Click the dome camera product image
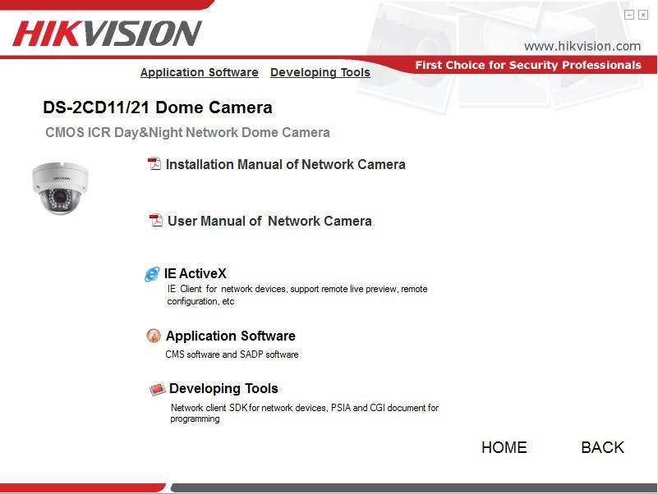The width and height of the screenshot is (658, 494). coord(60,188)
